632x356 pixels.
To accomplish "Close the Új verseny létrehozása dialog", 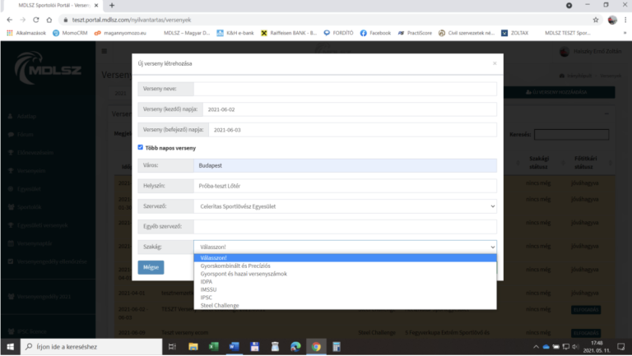I will pos(494,62).
